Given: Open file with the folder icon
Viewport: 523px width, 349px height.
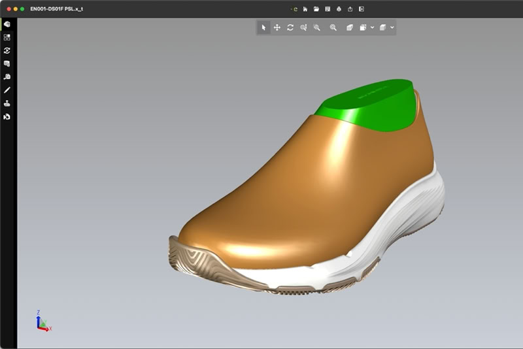Looking at the screenshot, I should [x=316, y=9].
